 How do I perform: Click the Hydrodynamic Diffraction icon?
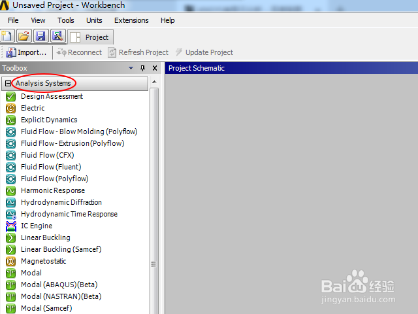10,202
